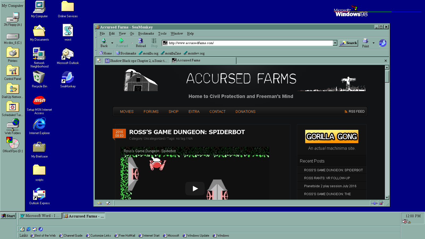Print the page with the Print icon
This screenshot has height=239, width=425.
[365, 43]
